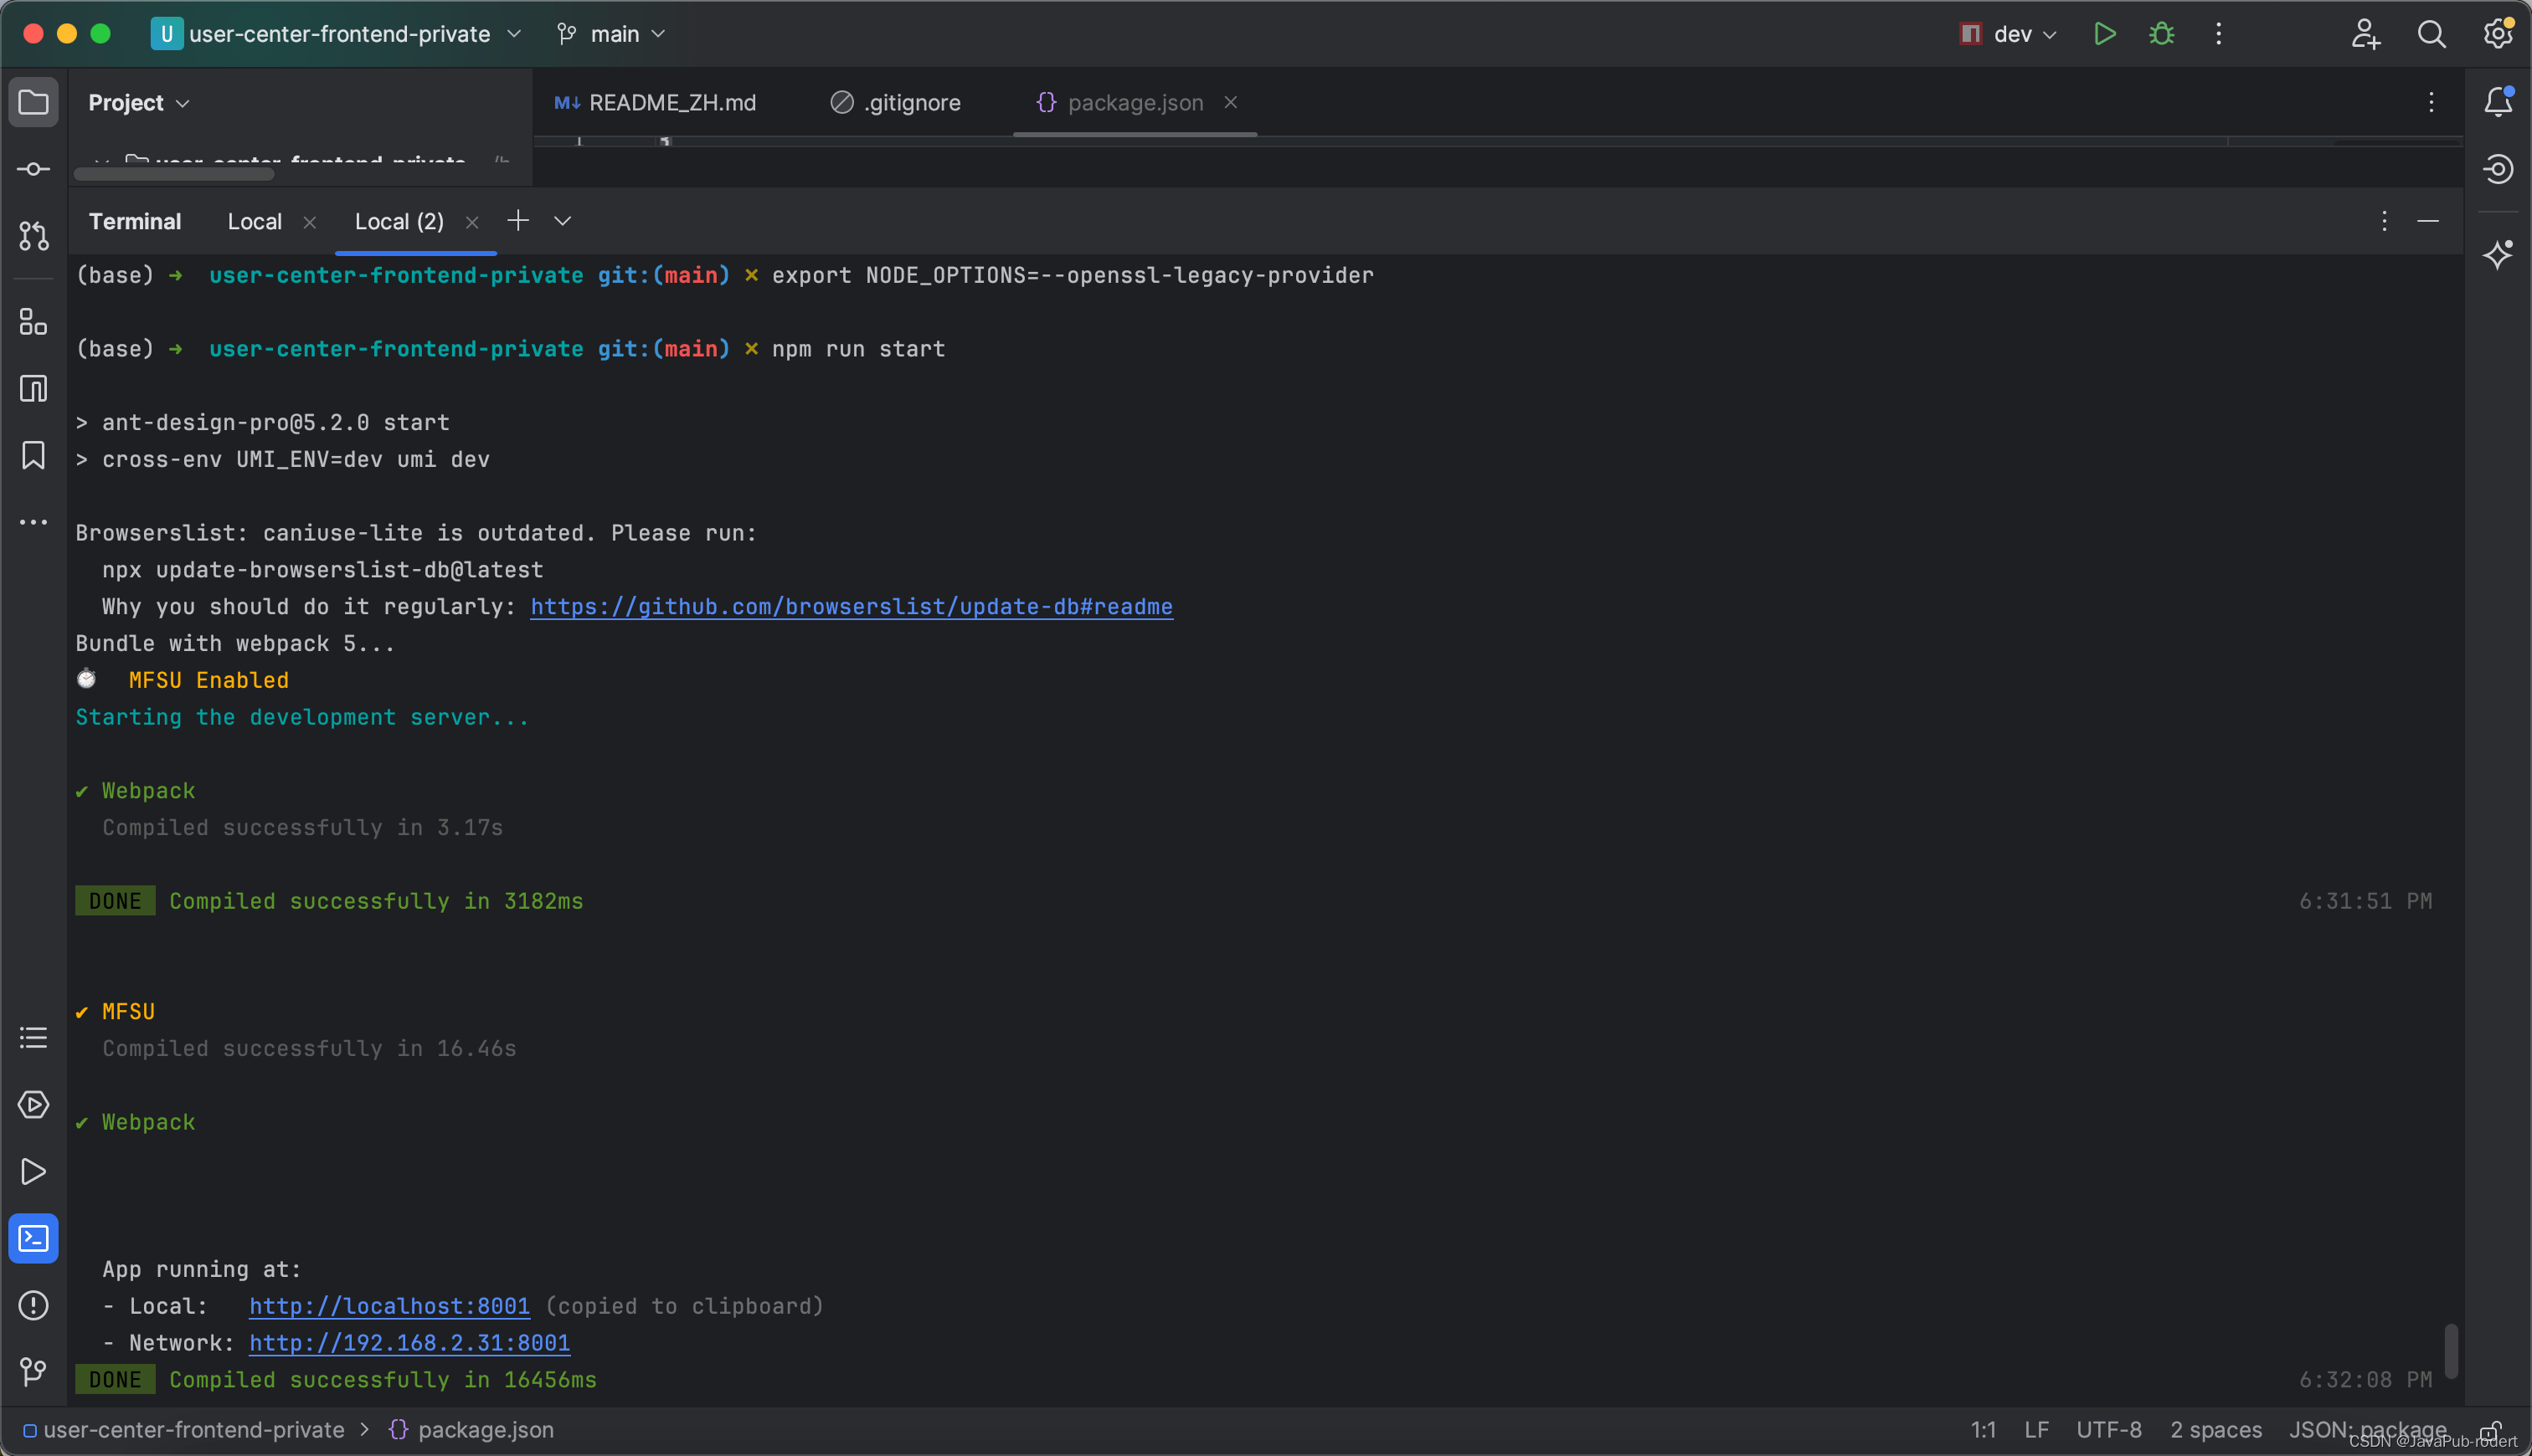
Task: Switch to the Local terminal tab
Action: tap(254, 222)
